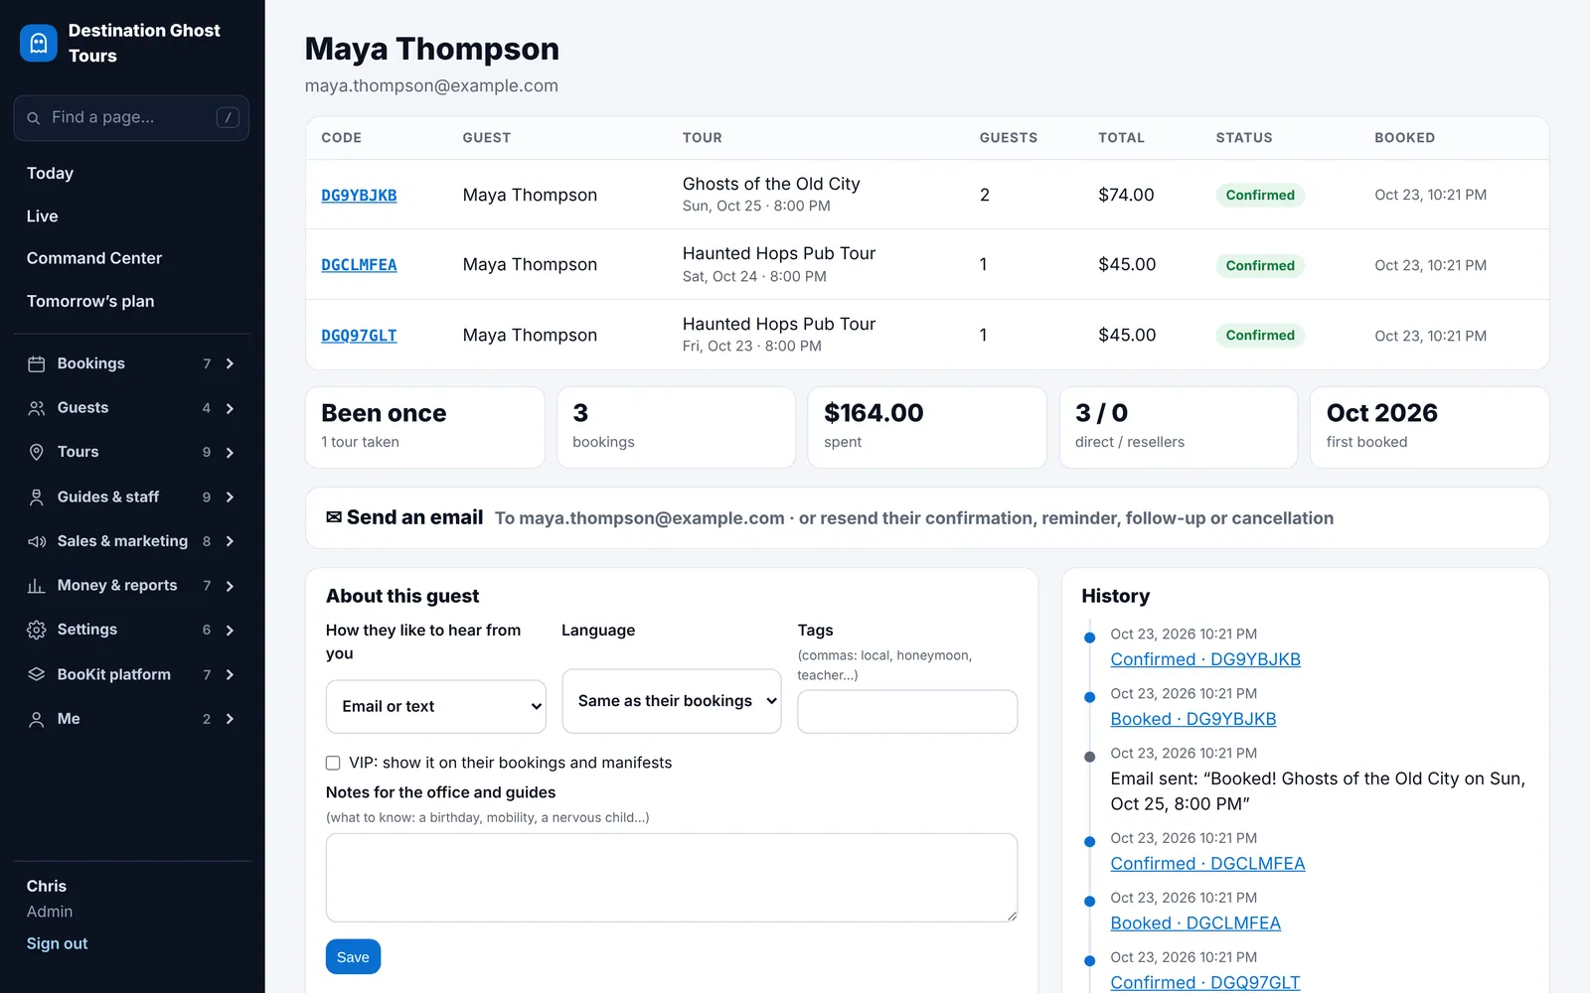Open booking code DG9YBJKB in the table
1590x993 pixels.
[359, 196]
